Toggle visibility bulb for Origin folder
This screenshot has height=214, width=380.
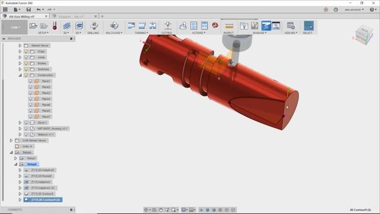click(26, 52)
